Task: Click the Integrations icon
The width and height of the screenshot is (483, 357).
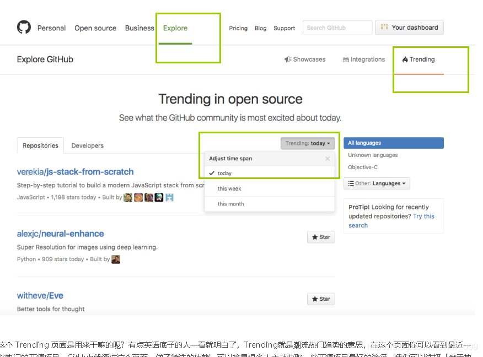Action: pos(346,59)
